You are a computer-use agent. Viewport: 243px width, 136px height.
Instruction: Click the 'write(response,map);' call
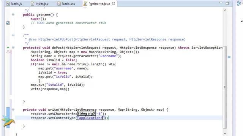pyautogui.click(x=50, y=89)
